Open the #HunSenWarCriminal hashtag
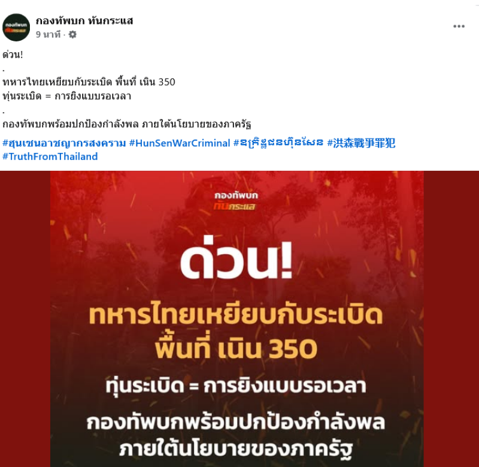479x467 pixels. [180, 143]
